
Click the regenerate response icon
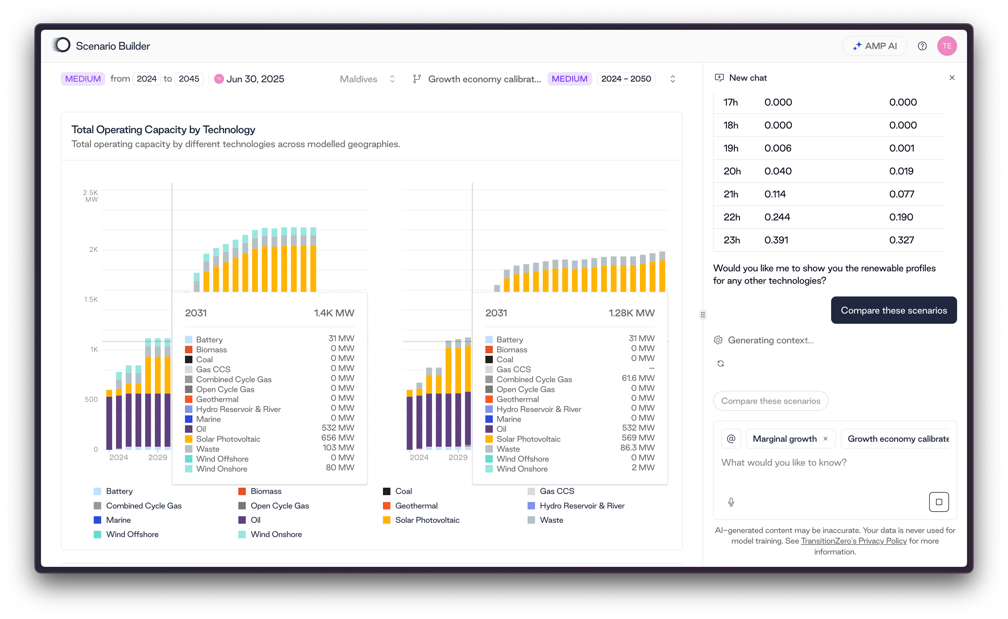click(x=721, y=364)
